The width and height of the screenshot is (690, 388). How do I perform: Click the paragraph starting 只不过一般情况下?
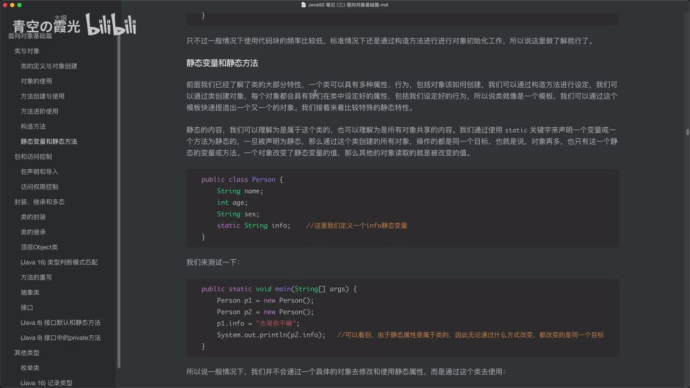(x=390, y=41)
